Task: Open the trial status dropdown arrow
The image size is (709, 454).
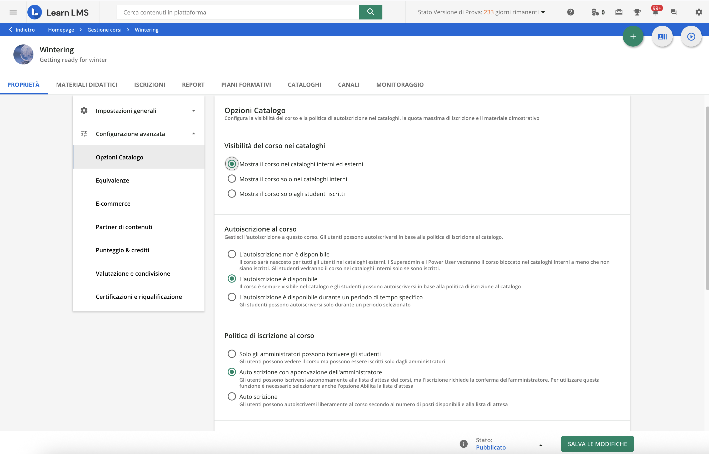Action: 543,12
